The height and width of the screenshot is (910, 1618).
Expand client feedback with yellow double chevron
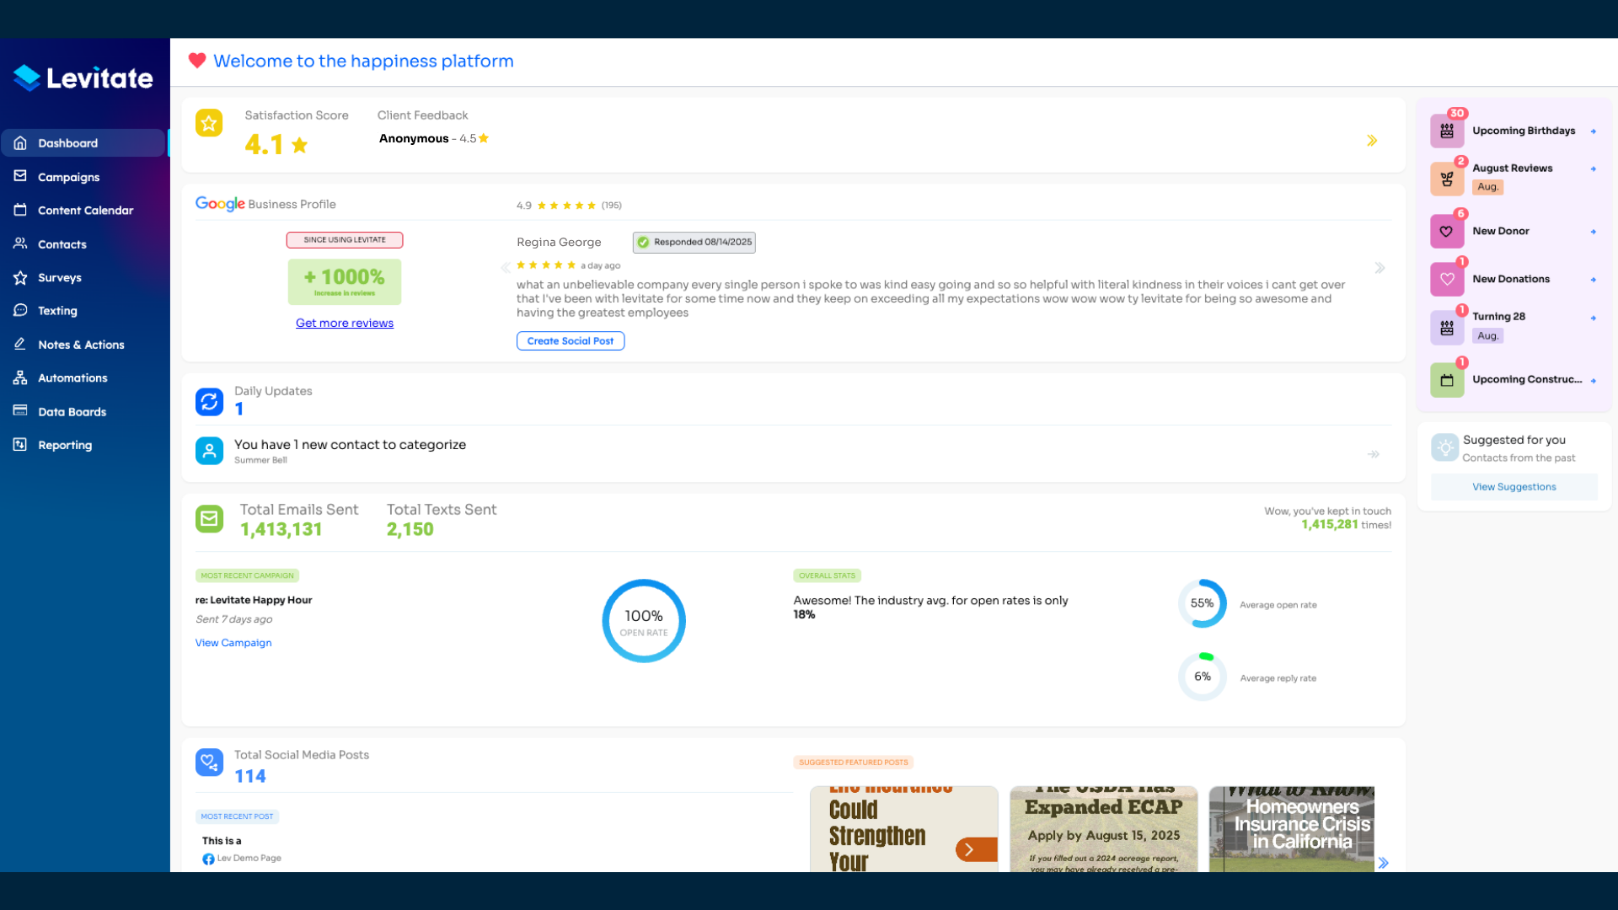1372,141
